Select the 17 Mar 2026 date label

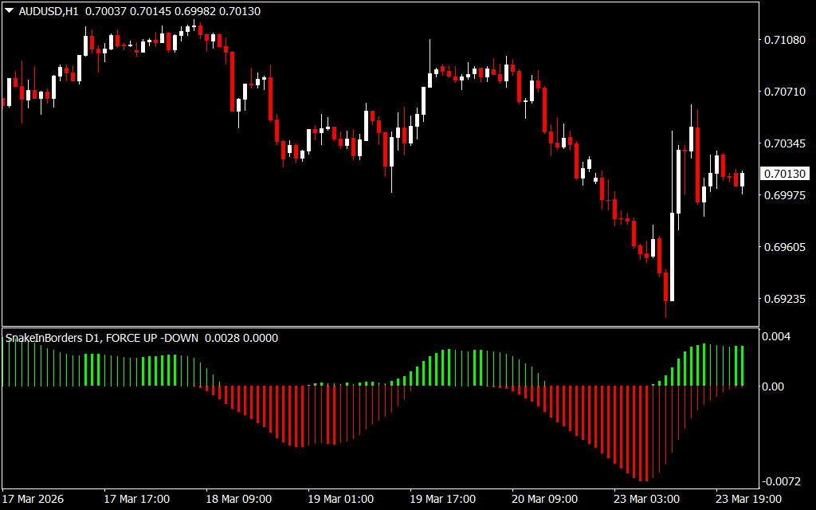35,499
